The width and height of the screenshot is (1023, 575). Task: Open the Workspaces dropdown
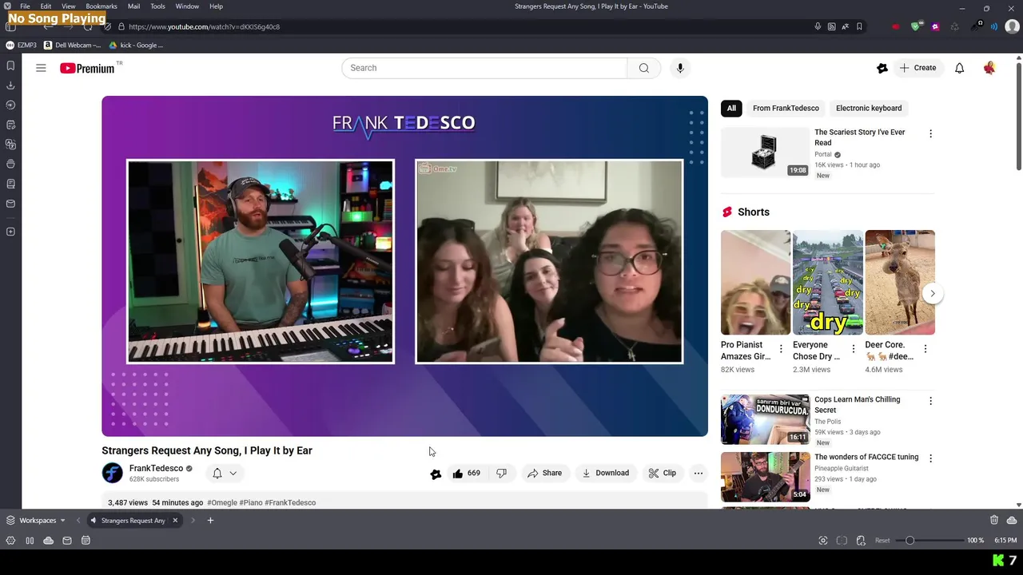tap(36, 521)
